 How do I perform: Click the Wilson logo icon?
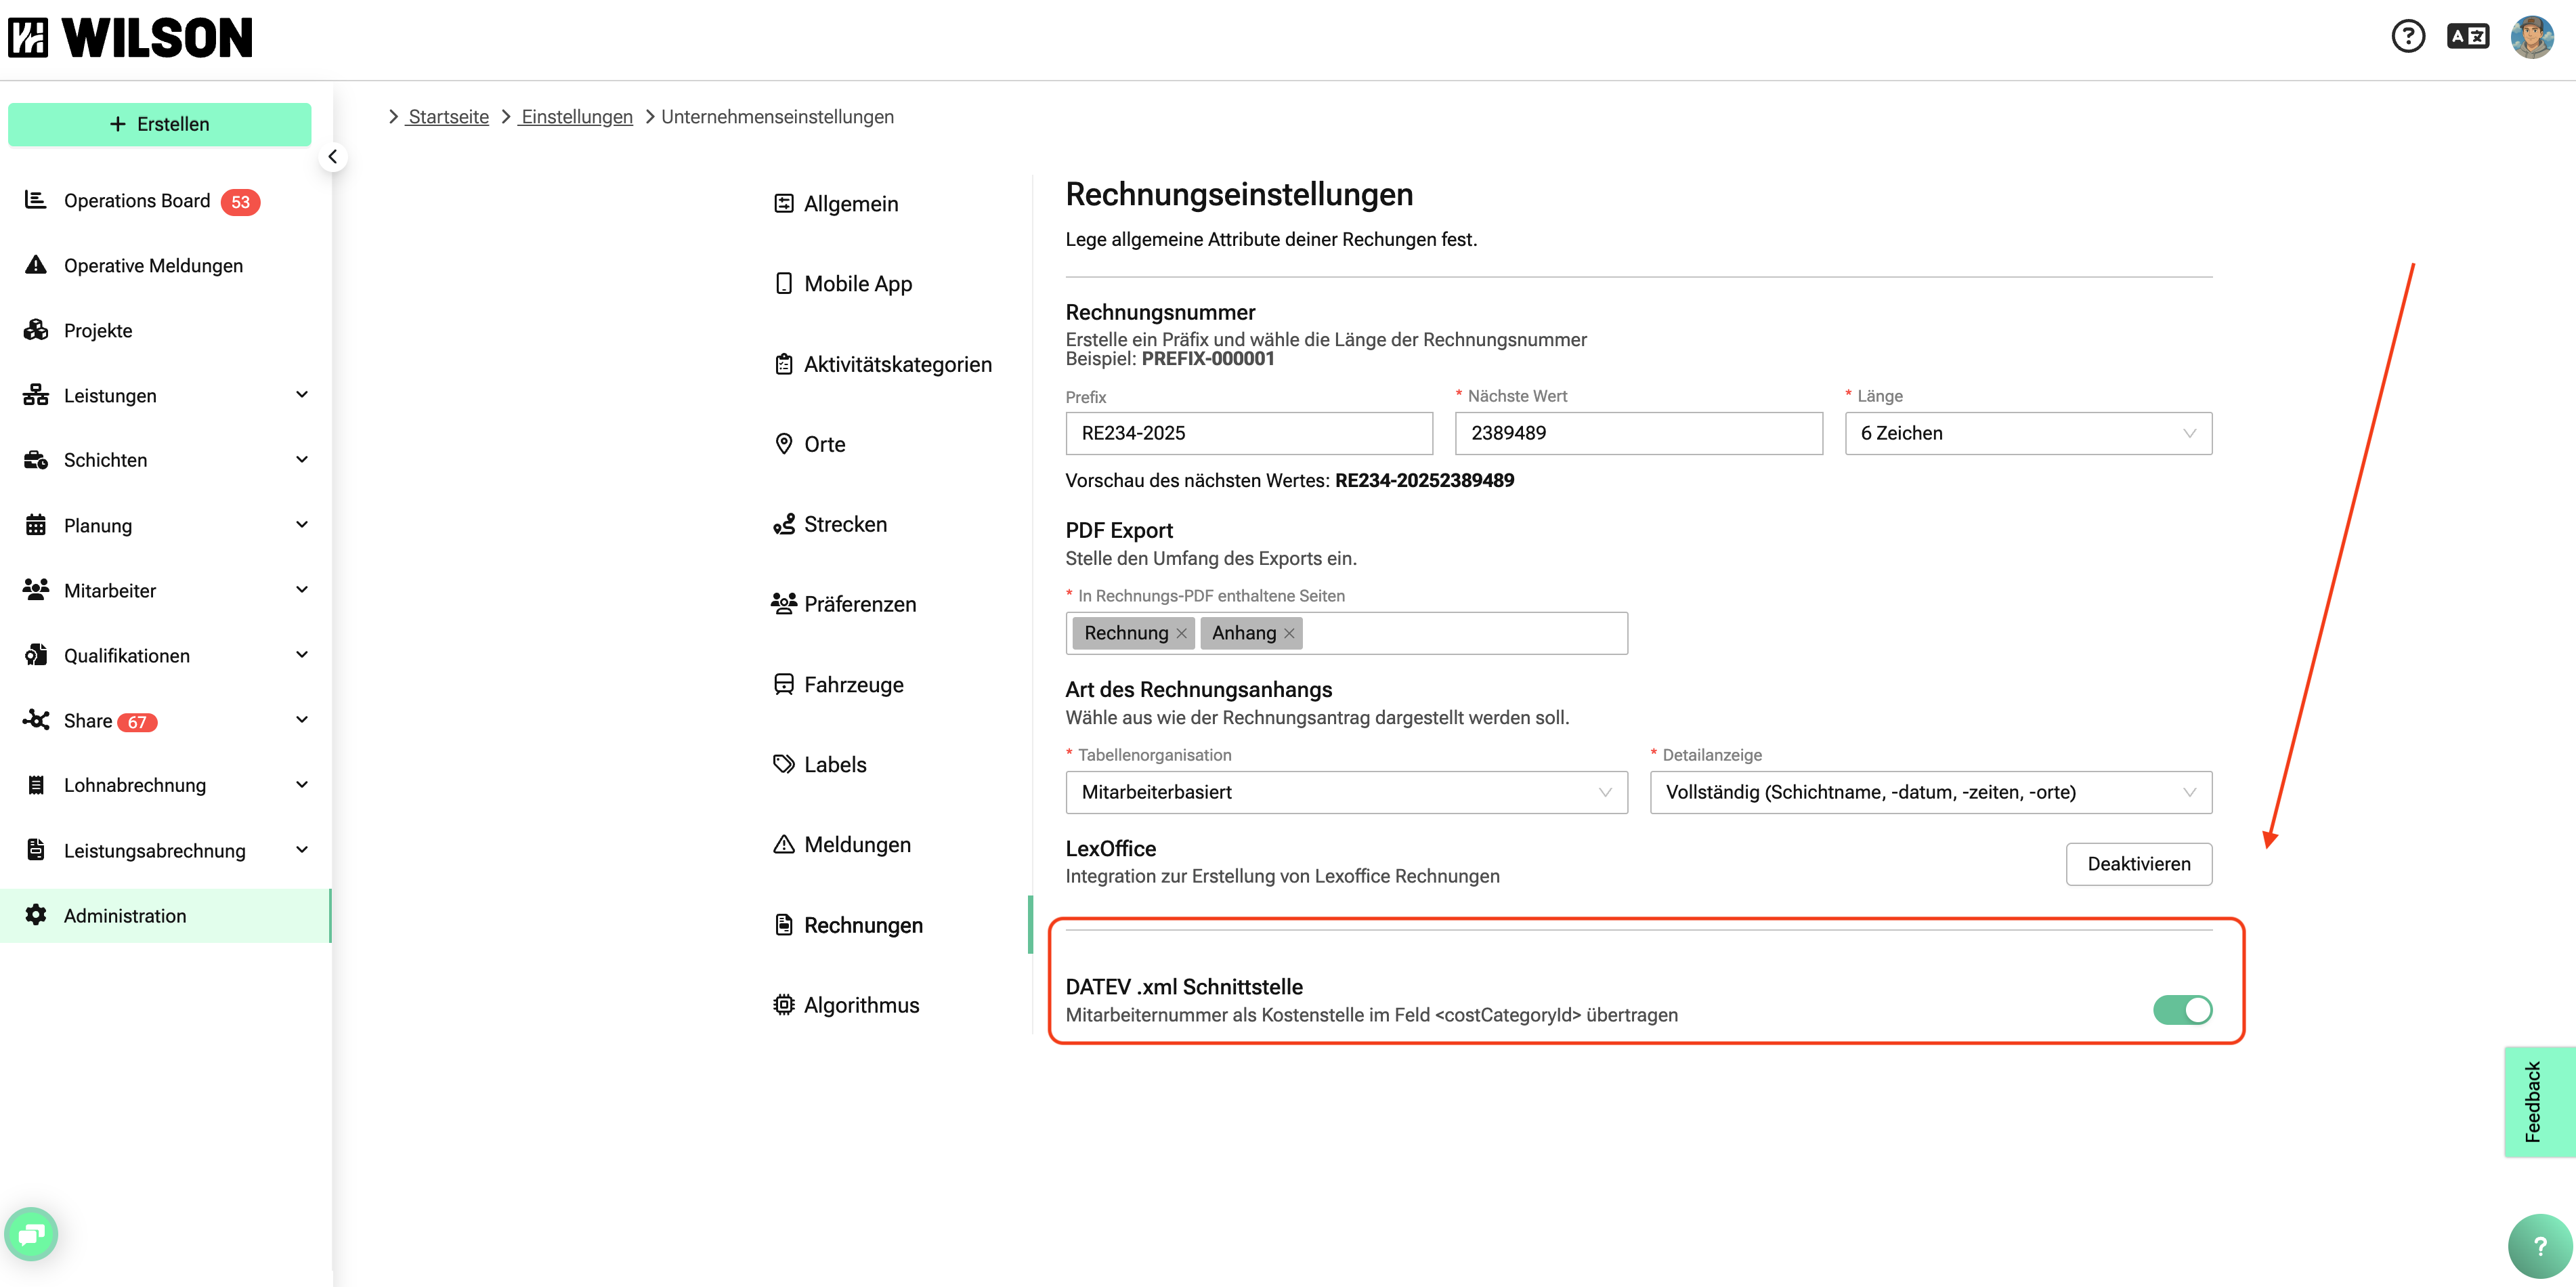(x=28, y=38)
